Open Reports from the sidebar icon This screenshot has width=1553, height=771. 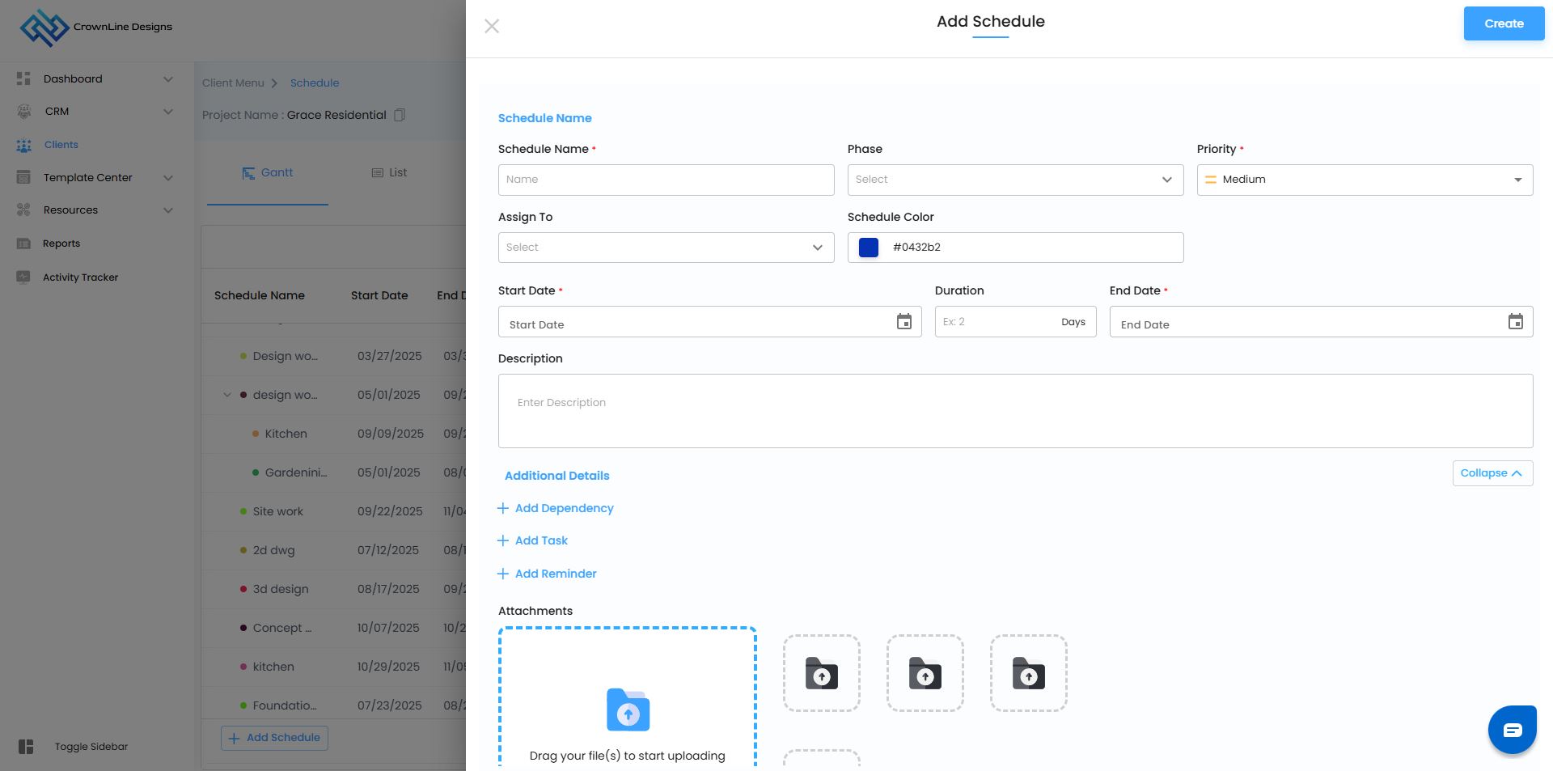point(23,244)
